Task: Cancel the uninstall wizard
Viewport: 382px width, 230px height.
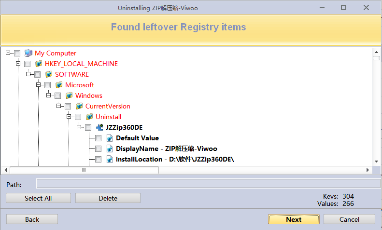Action: click(x=349, y=219)
